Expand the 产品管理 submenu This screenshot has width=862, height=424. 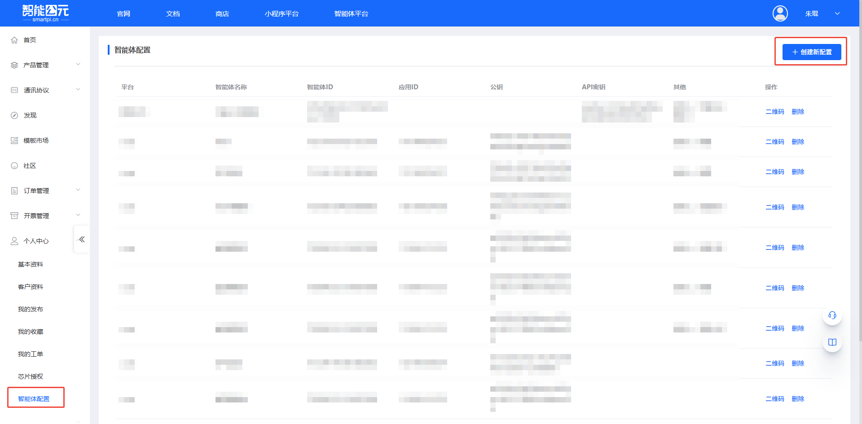pos(78,65)
